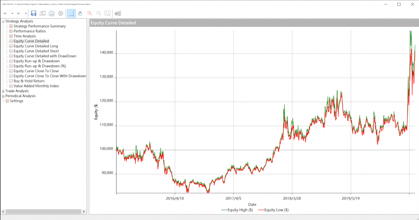Open the forward navigation history dropdown arrow

click(25, 13)
